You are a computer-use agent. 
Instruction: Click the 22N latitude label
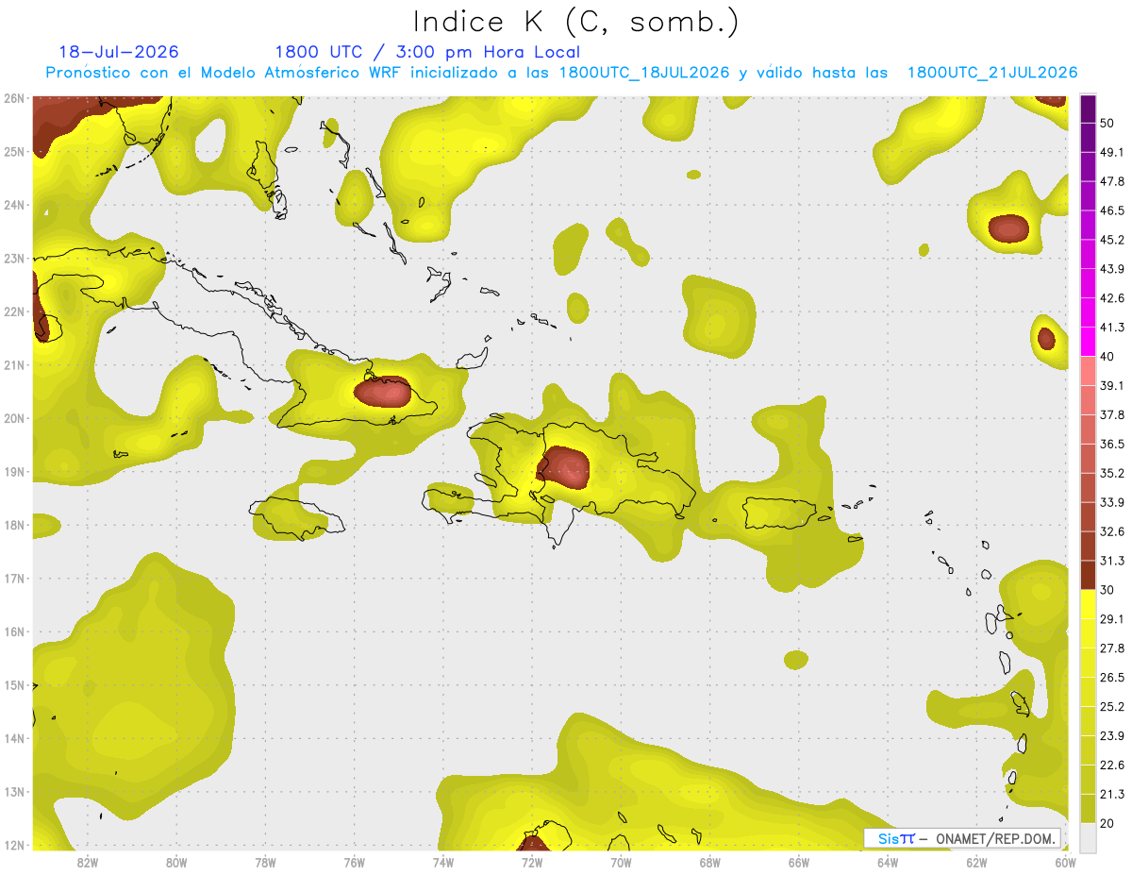pos(14,311)
